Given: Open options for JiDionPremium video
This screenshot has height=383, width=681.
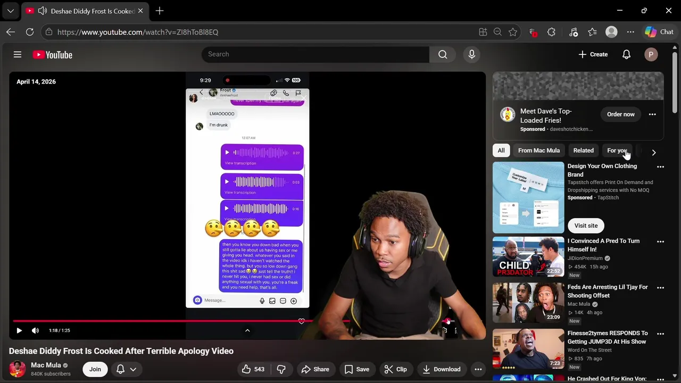Looking at the screenshot, I should [x=660, y=242].
